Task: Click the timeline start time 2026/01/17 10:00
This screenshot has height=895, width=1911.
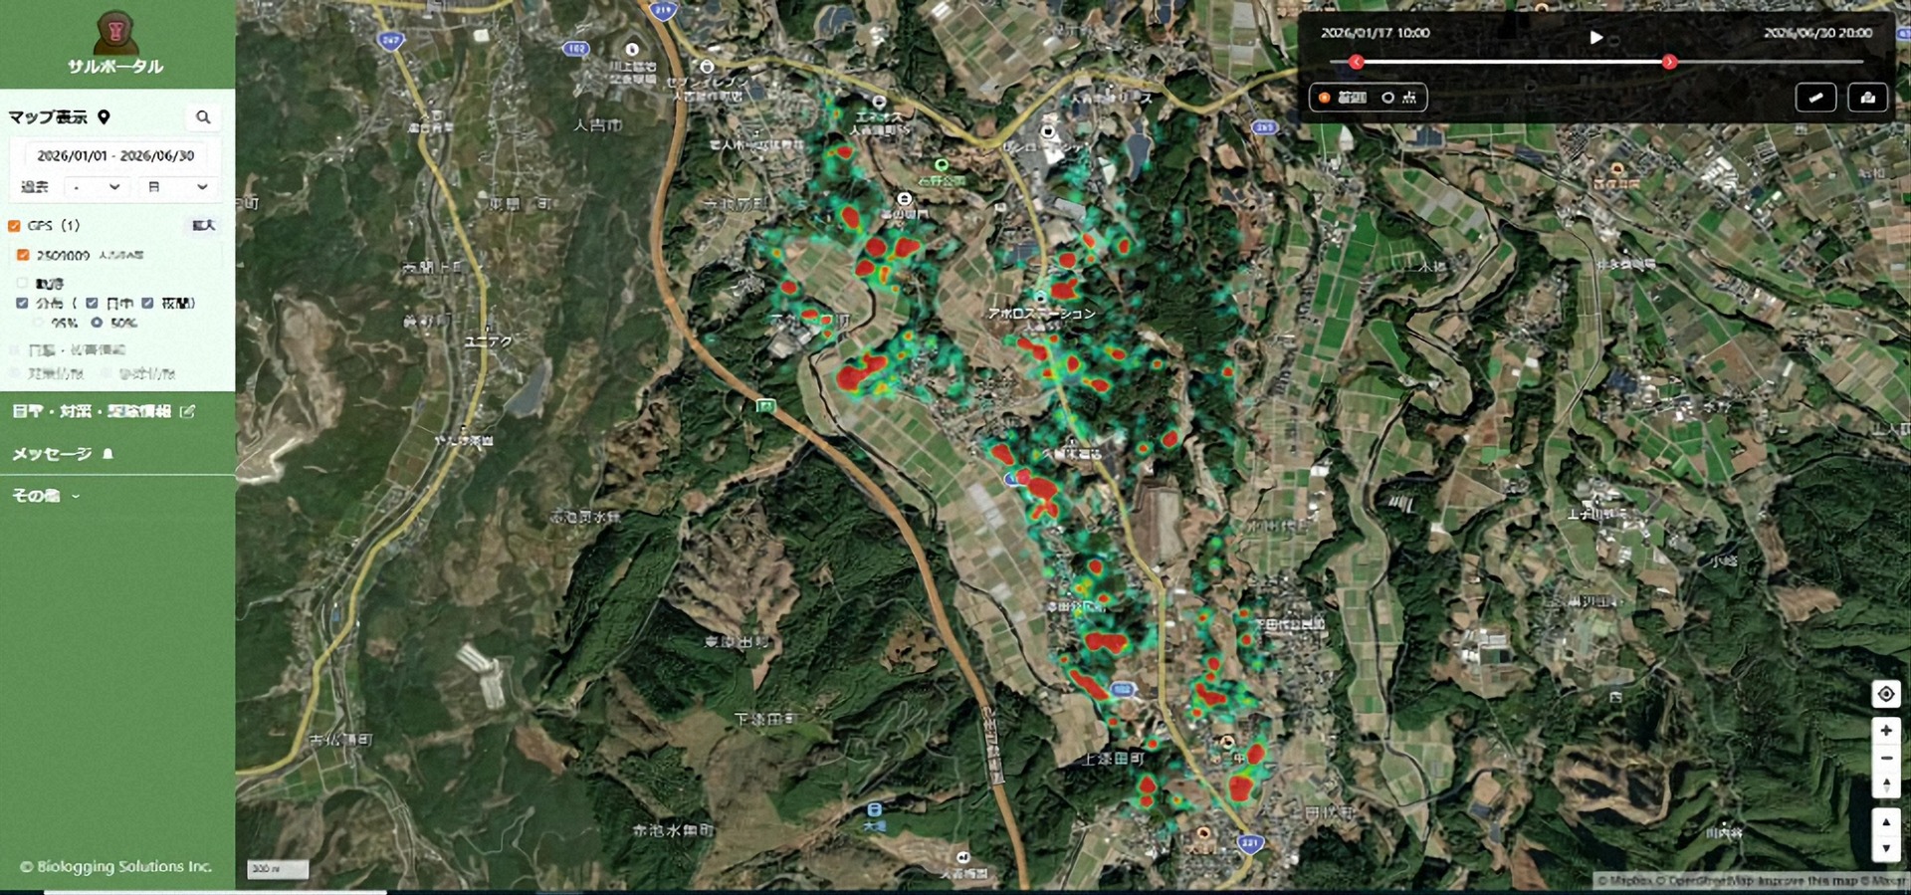Action: click(x=1375, y=33)
